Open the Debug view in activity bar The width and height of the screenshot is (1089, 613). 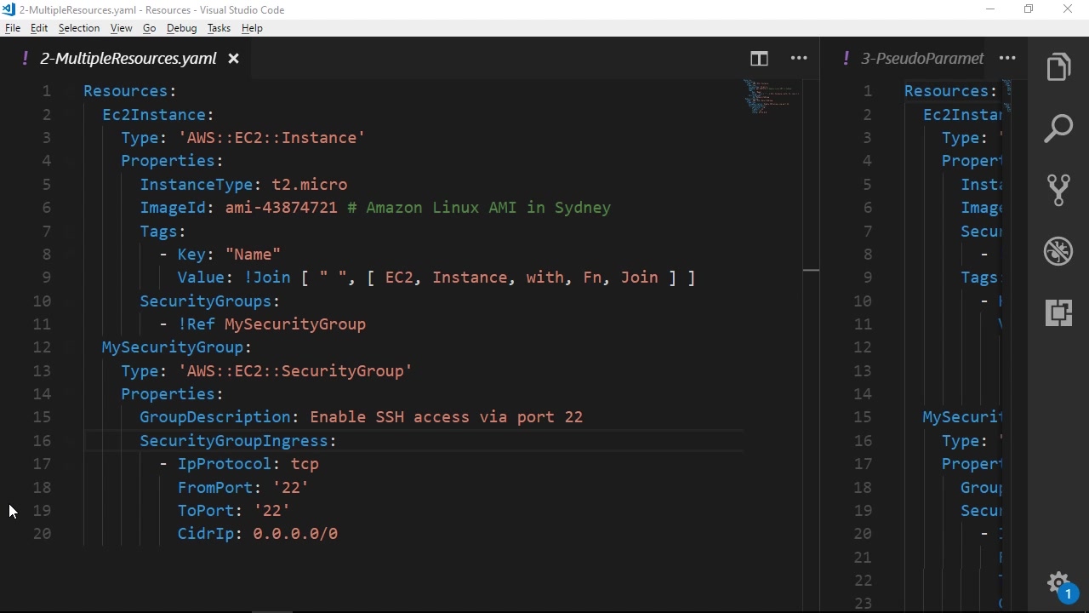tap(1058, 251)
